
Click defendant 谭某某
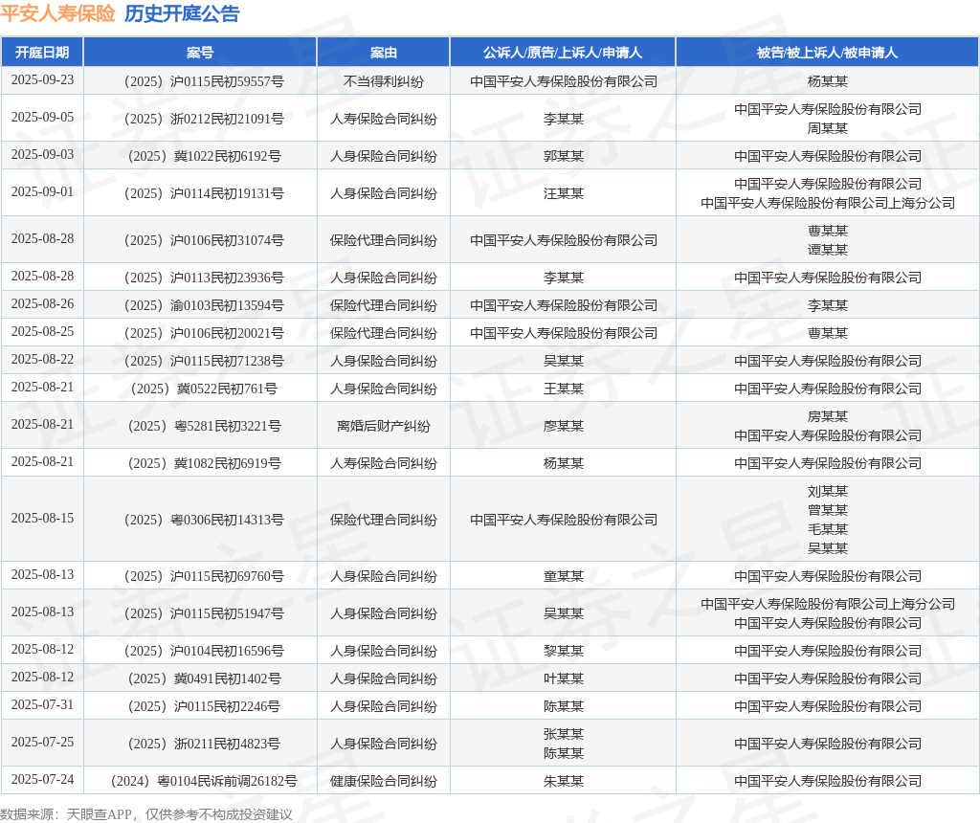pyautogui.click(x=828, y=250)
